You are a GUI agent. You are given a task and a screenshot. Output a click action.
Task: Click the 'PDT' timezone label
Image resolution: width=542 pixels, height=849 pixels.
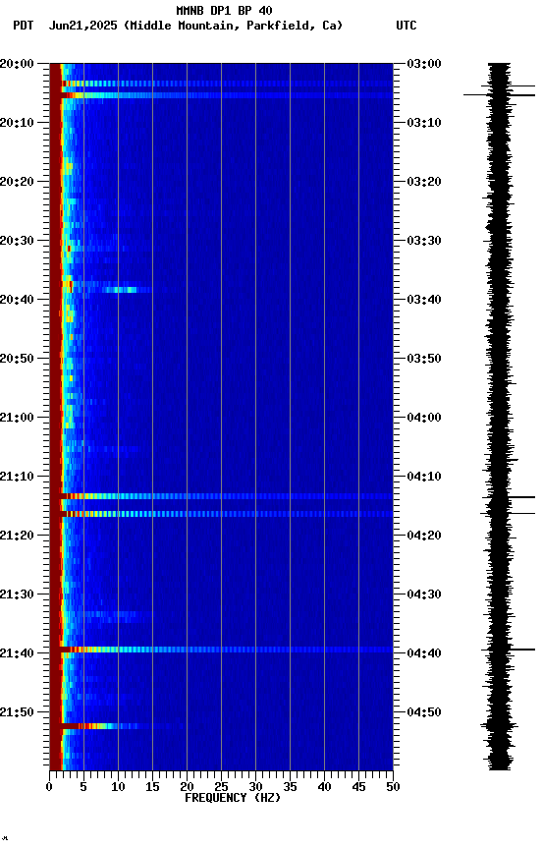(x=24, y=26)
